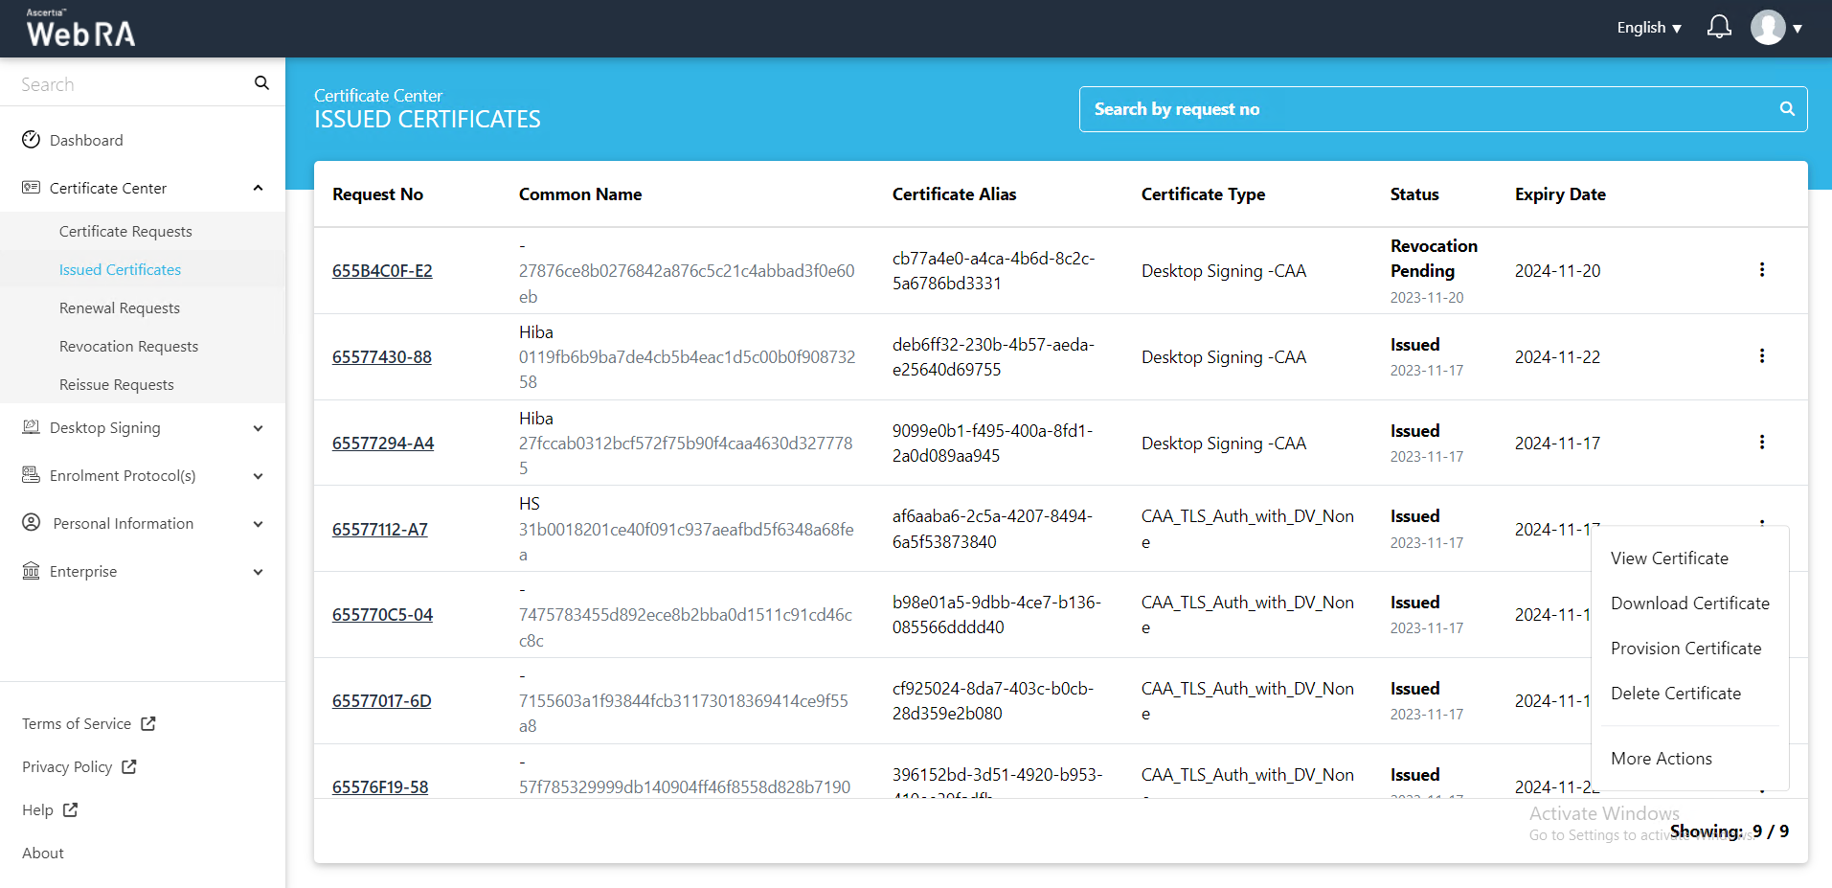Click the Dashboard gauge icon
The width and height of the screenshot is (1832, 888).
click(32, 140)
